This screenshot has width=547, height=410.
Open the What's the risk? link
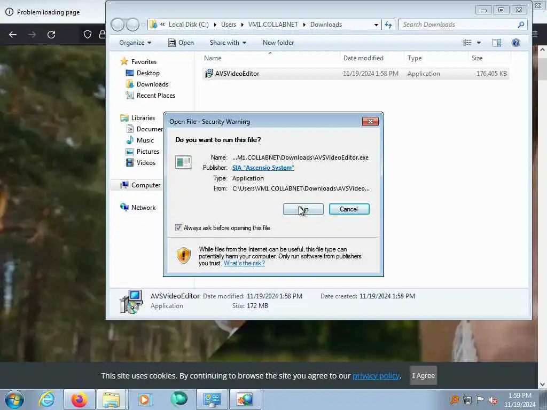(244, 263)
